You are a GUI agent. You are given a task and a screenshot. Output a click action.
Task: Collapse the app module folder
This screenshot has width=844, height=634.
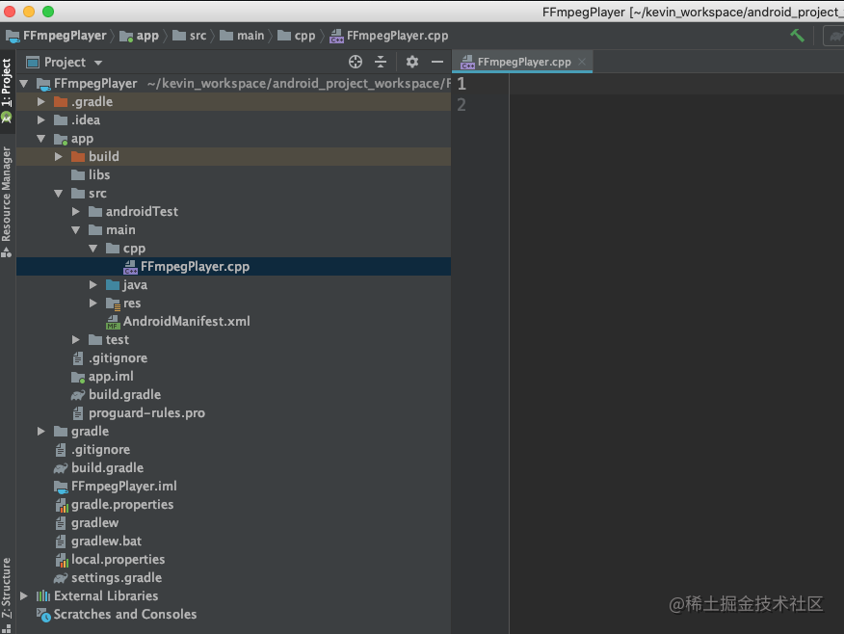[x=40, y=139]
